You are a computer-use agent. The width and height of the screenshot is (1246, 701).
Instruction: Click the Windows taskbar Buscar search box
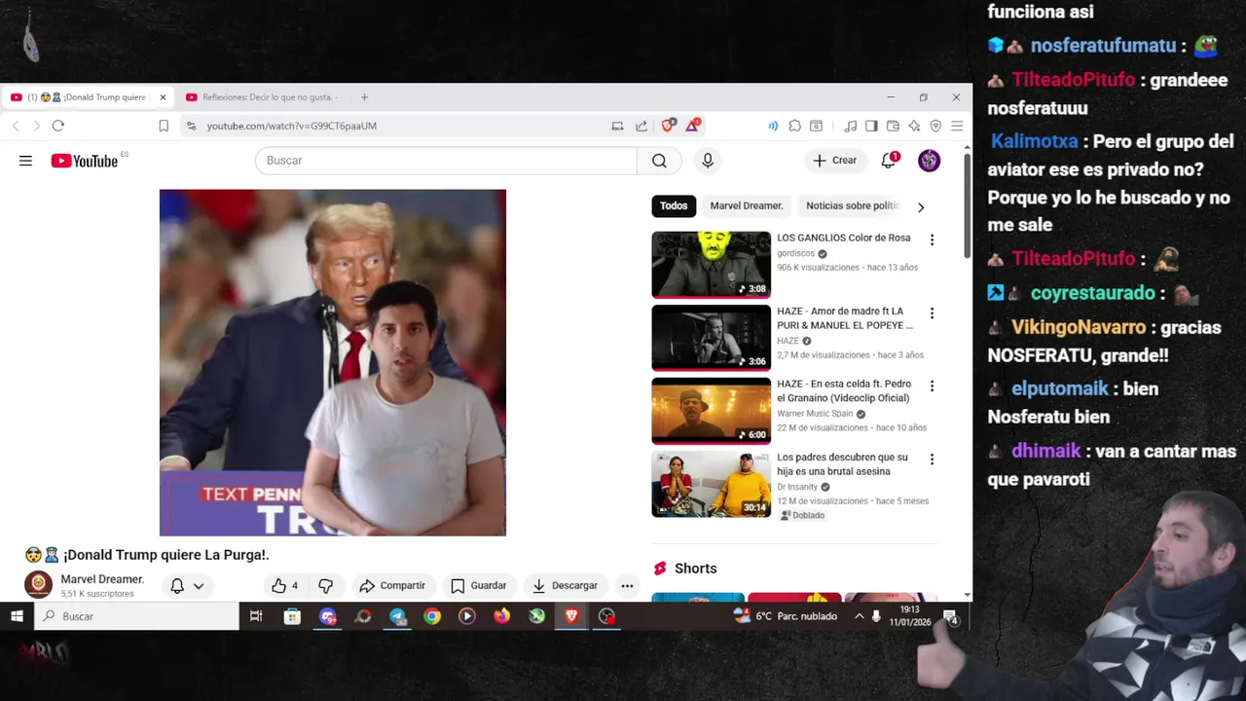[x=136, y=616]
